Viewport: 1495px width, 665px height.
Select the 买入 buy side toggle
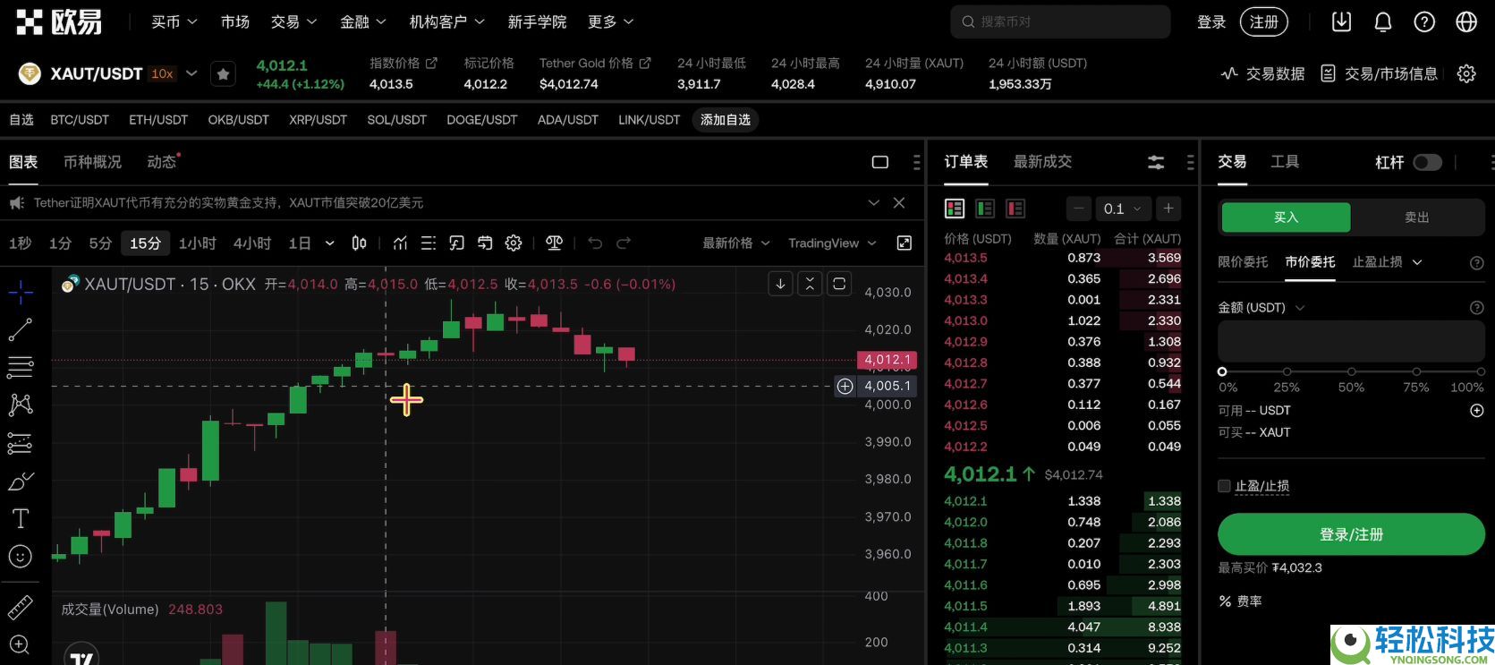click(x=1286, y=217)
